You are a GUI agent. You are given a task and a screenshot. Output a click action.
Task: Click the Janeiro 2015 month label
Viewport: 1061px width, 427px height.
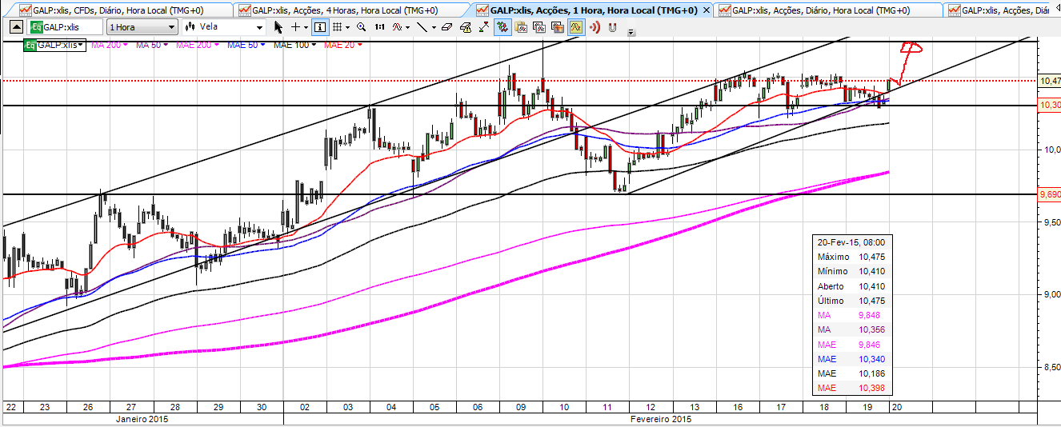142,419
